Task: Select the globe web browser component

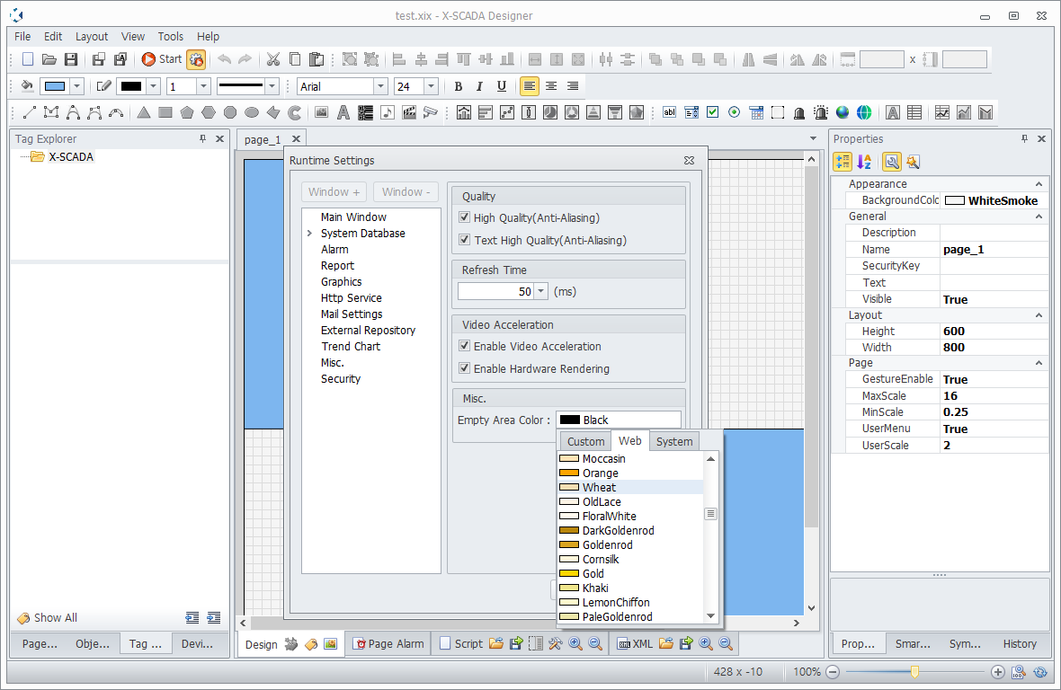Action: coord(864,113)
